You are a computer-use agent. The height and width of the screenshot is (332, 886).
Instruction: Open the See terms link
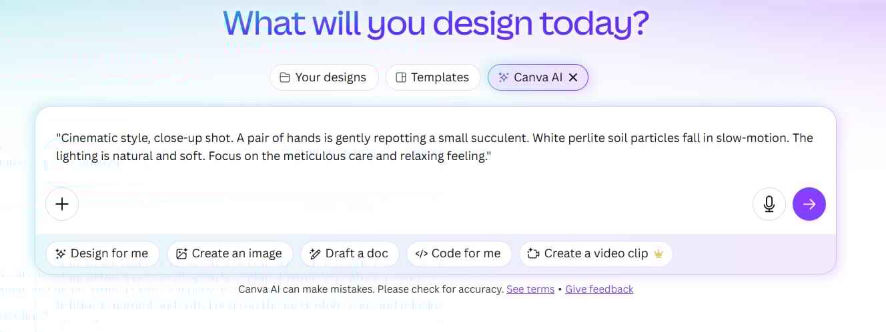click(x=530, y=289)
